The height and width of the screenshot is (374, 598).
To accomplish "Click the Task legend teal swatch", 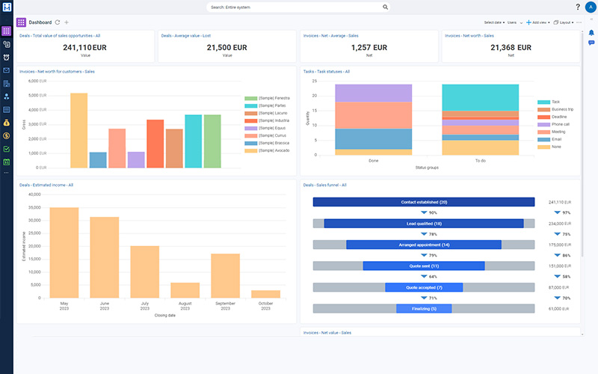I will [x=543, y=102].
